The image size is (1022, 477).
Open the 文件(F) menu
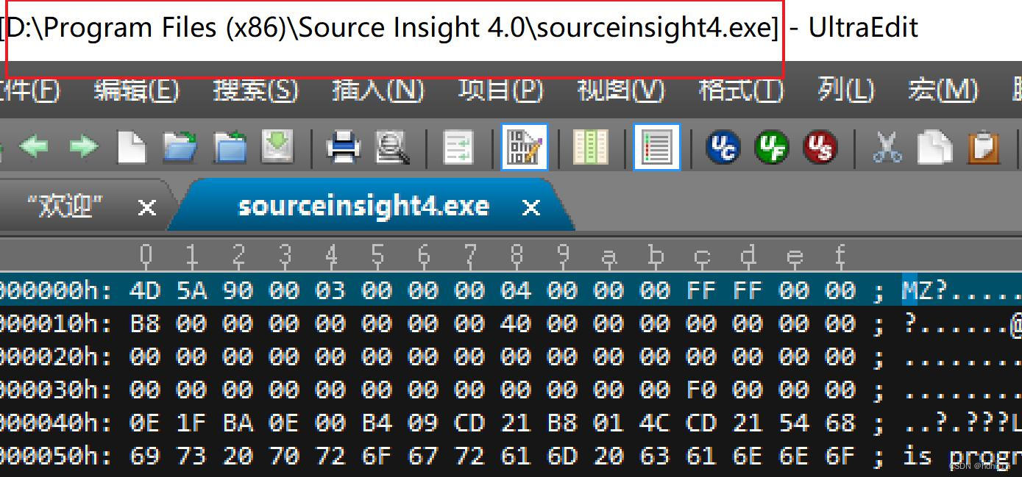pos(29,90)
